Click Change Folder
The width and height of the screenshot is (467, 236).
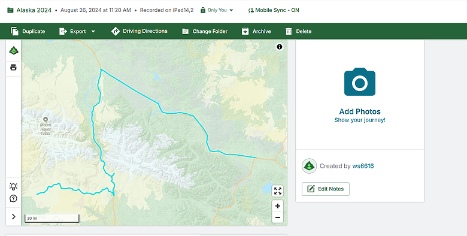[x=205, y=31]
